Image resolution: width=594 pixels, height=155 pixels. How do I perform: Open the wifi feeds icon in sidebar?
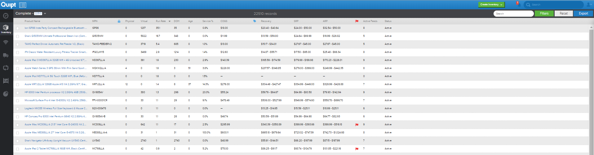coord(6,42)
